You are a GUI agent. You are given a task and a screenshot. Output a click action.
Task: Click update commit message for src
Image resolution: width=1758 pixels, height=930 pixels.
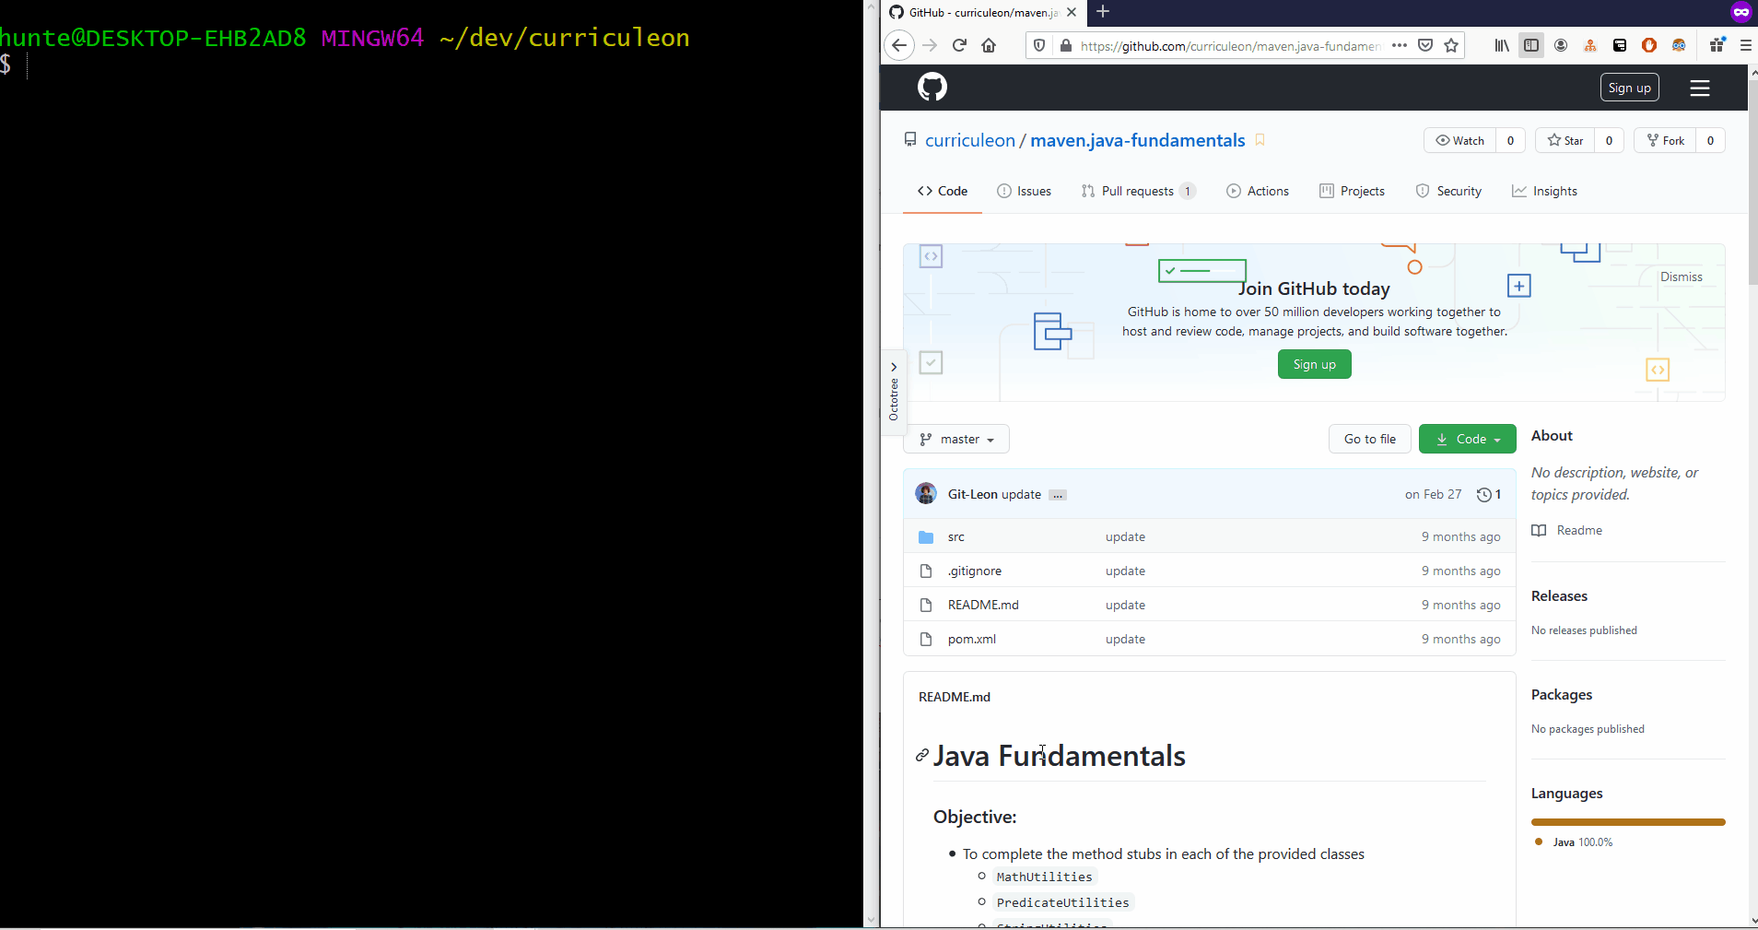tap(1125, 536)
